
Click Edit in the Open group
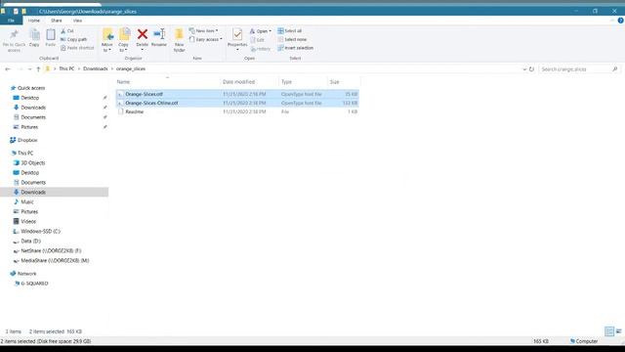(258, 40)
